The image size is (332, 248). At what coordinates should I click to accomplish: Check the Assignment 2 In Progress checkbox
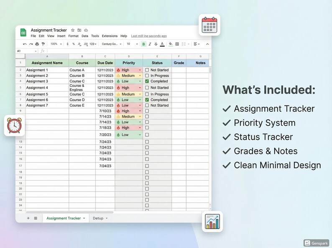tap(147, 76)
